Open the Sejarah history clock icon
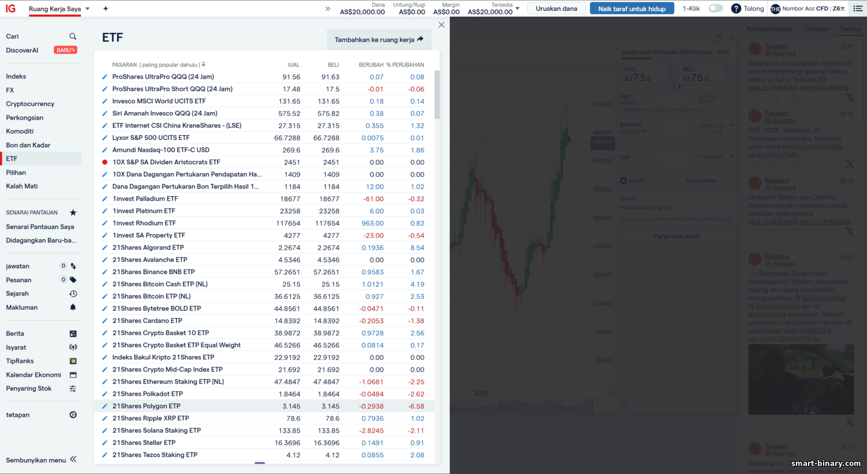The width and height of the screenshot is (867, 474). tap(73, 294)
